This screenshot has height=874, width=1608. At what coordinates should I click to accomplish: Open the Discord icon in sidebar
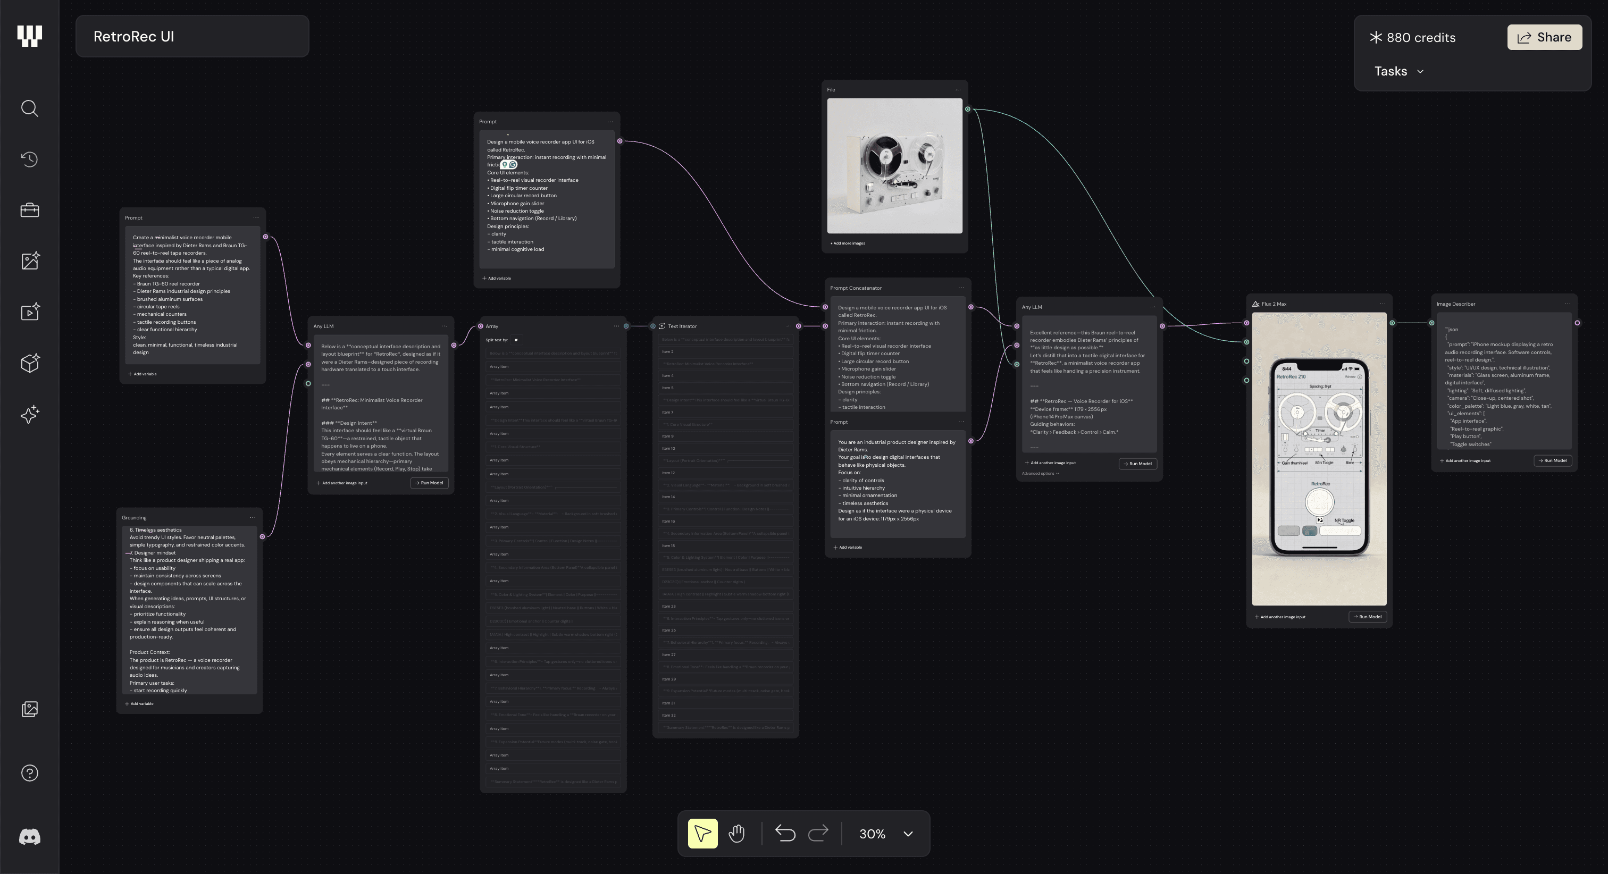[29, 837]
